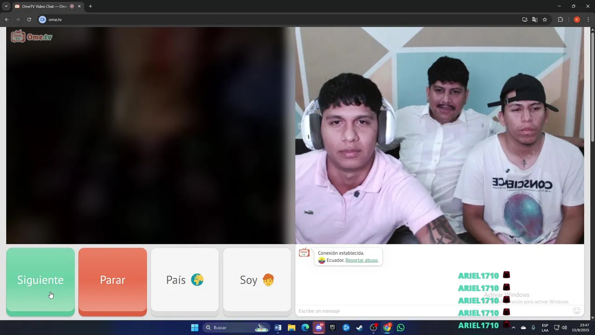This screenshot has height=335, width=595.
Task: Click the install app icon in address bar
Action: coord(525,20)
